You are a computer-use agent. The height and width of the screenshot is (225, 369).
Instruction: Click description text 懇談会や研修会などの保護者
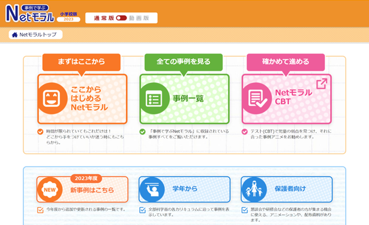(291, 214)
